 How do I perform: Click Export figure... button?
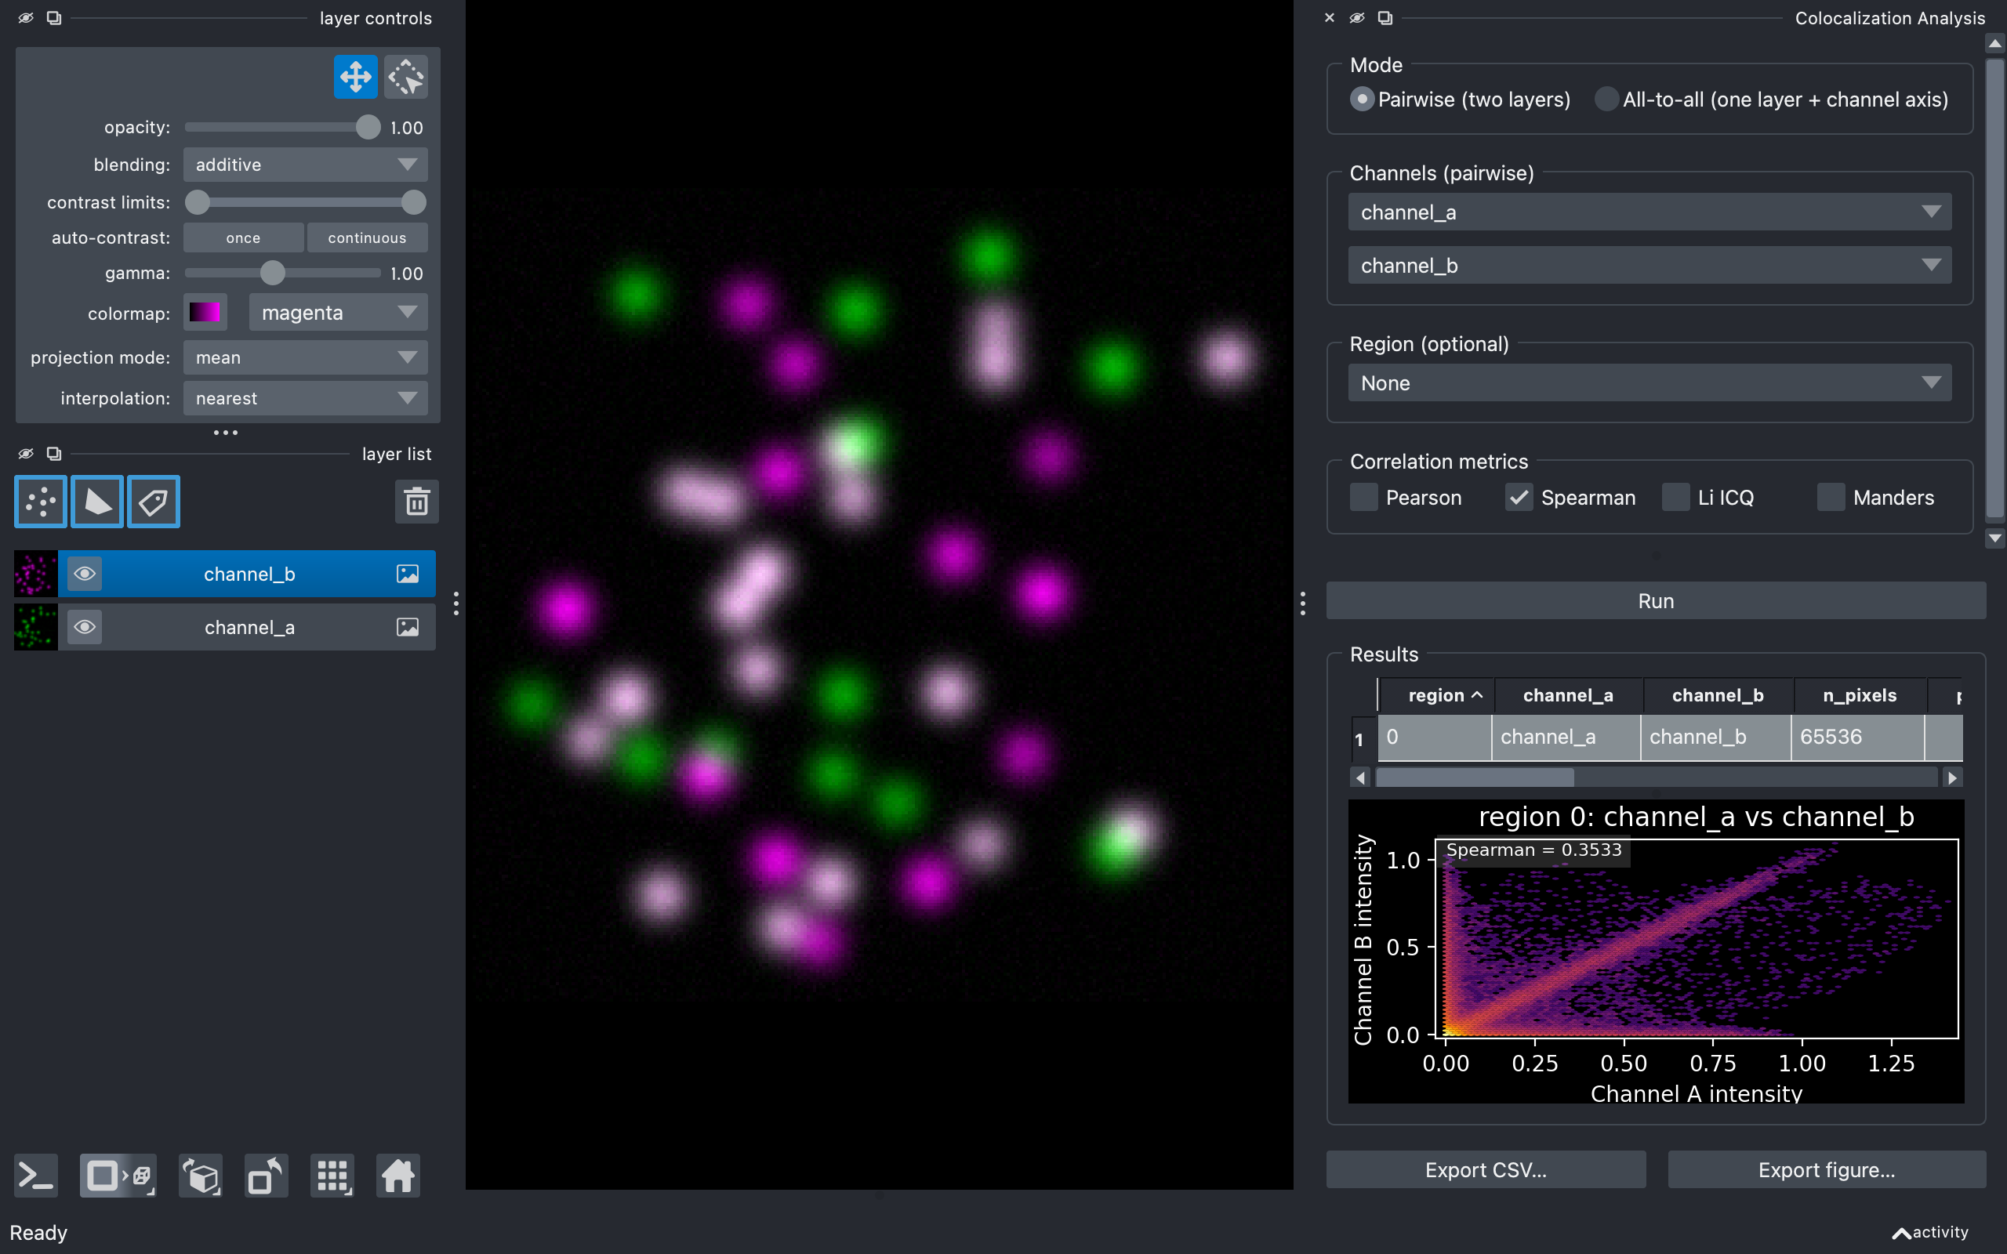(x=1826, y=1169)
